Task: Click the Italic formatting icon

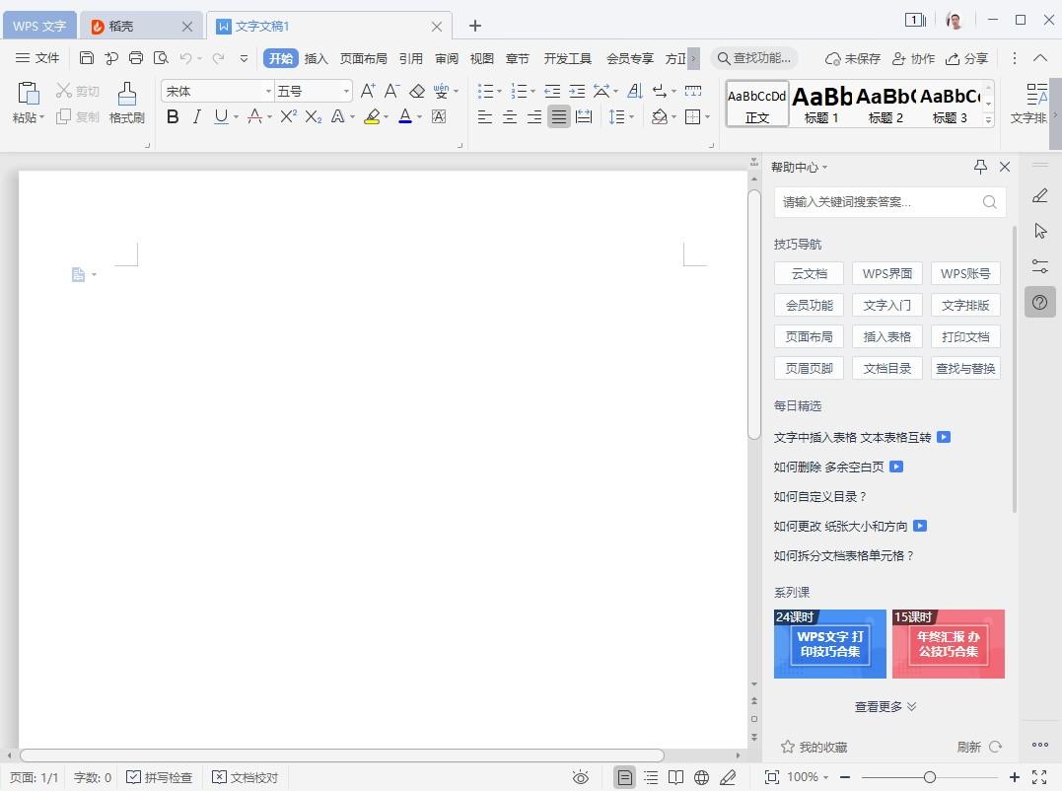Action: tap(196, 117)
